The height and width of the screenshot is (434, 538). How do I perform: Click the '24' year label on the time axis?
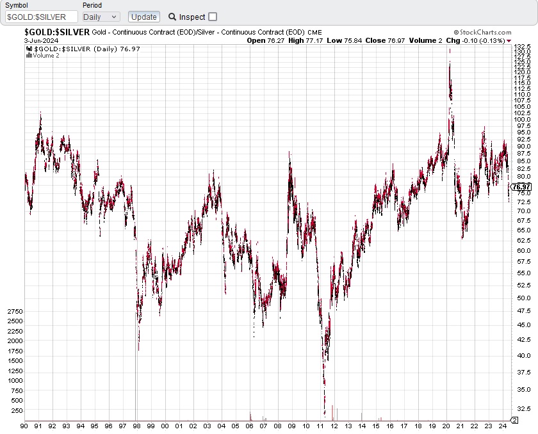(x=503, y=425)
